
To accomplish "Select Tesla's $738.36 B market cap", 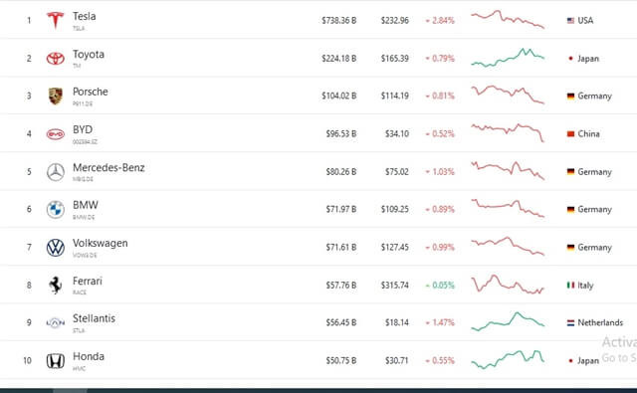I will point(338,20).
